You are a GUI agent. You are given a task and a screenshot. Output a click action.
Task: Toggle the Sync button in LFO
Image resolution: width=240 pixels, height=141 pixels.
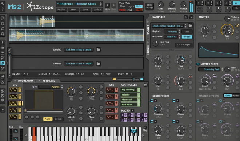(48, 119)
